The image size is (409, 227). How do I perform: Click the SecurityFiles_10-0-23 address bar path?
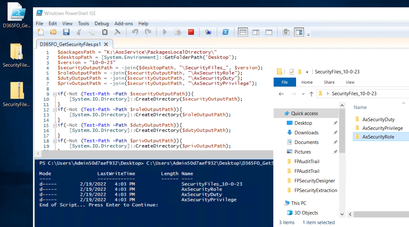point(354,94)
